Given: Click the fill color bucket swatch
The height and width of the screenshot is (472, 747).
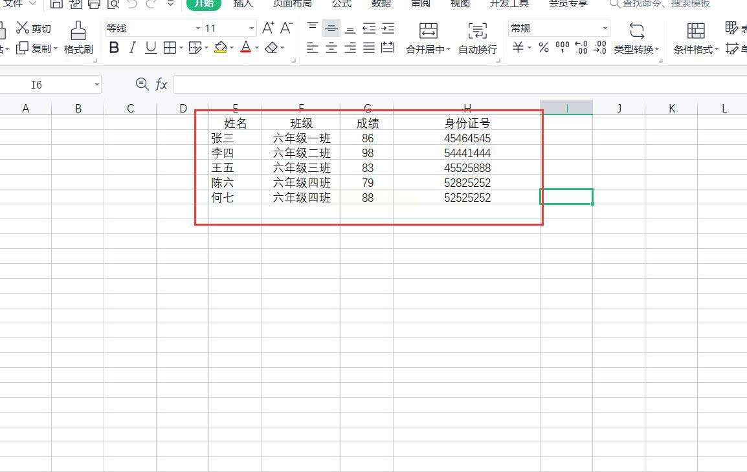Looking at the screenshot, I should pos(220,48).
